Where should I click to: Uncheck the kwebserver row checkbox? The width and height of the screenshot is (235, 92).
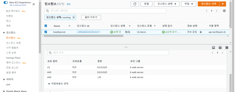(46, 32)
